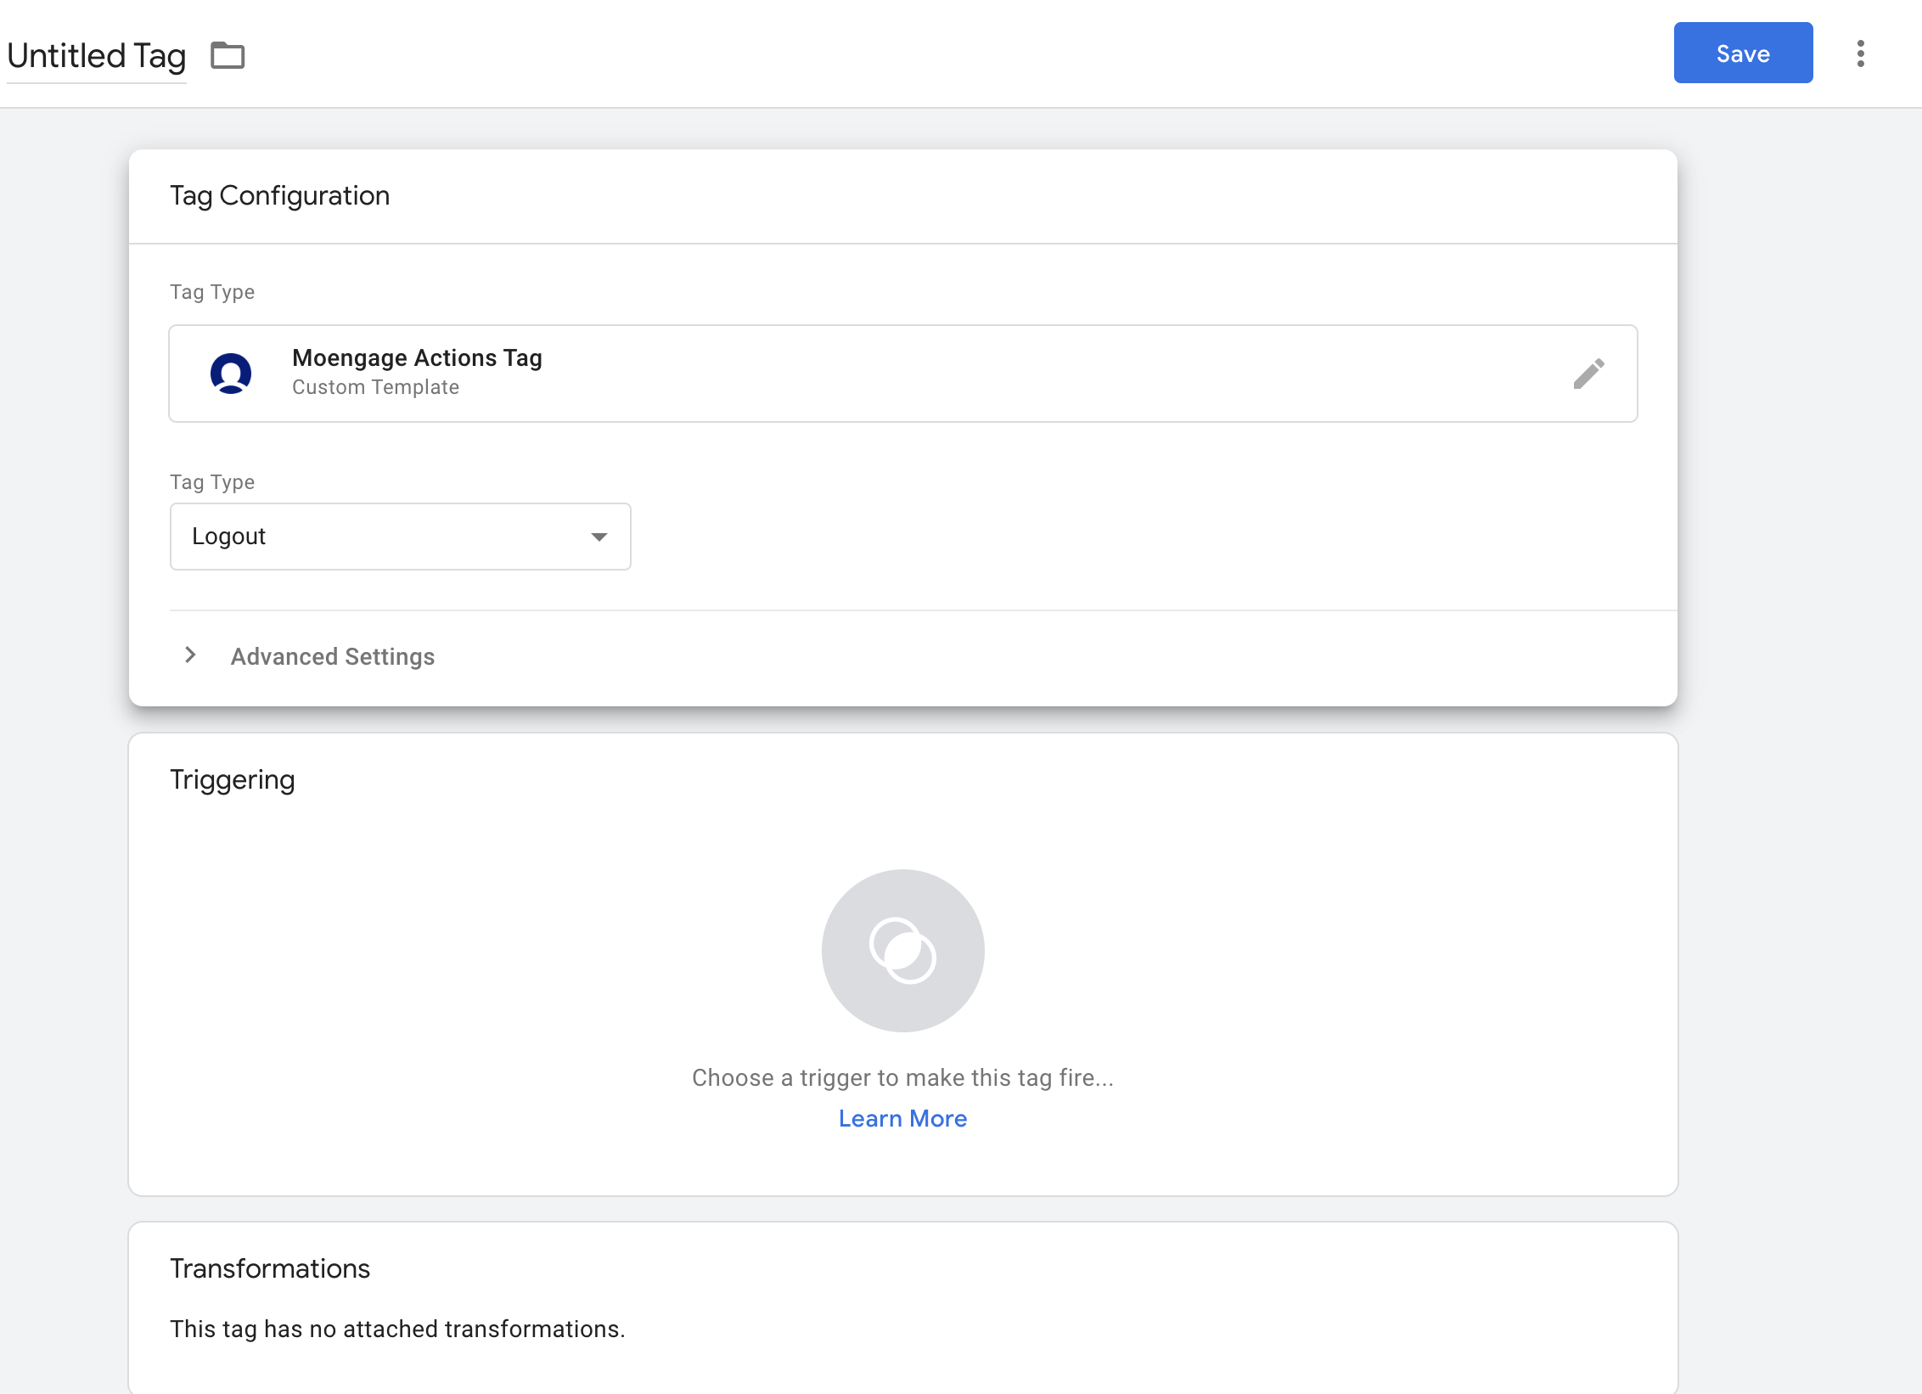
Task: Expand Advanced Settings chevron arrow
Action: [191, 655]
